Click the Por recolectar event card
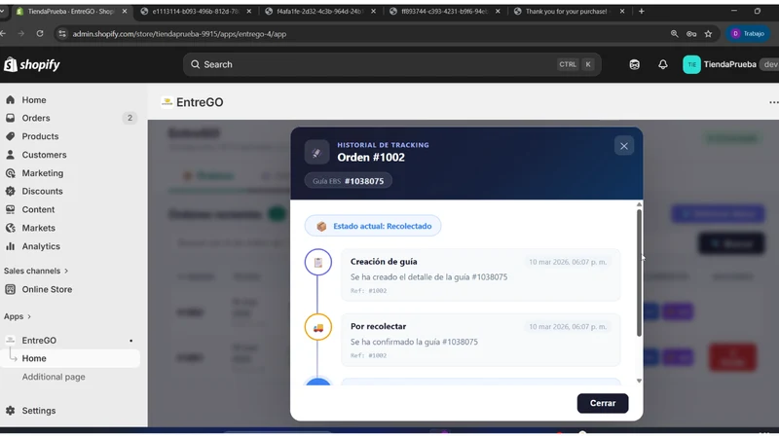This screenshot has width=779, height=438. click(x=480, y=340)
